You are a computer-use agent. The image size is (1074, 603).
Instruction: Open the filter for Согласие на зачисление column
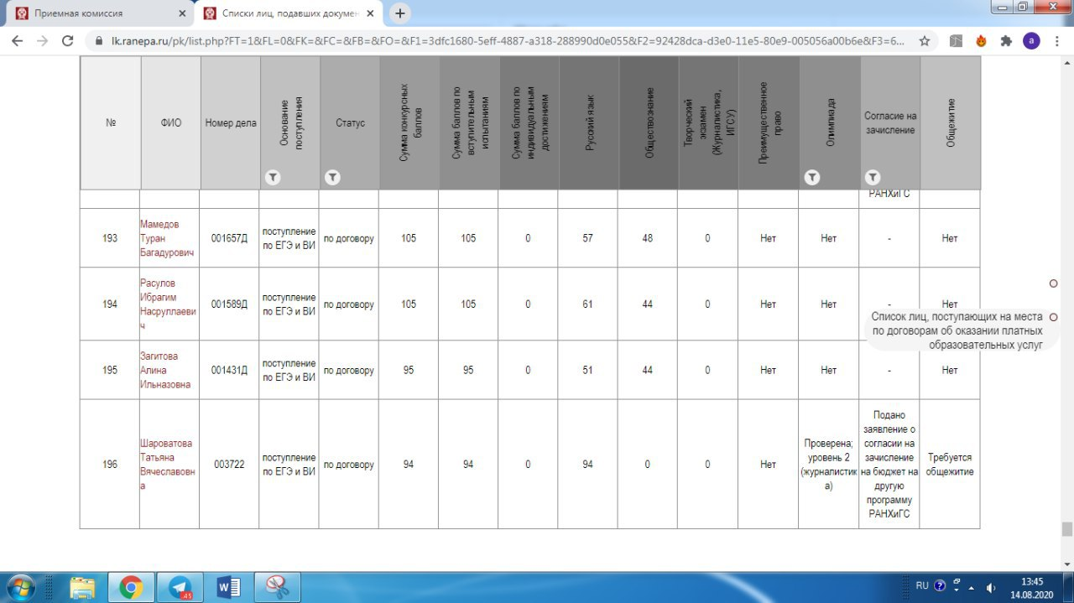[873, 177]
